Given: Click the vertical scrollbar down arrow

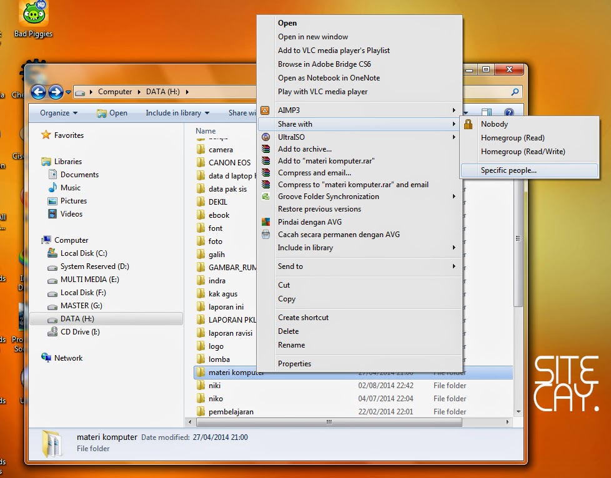Looking at the screenshot, I should click(x=519, y=411).
